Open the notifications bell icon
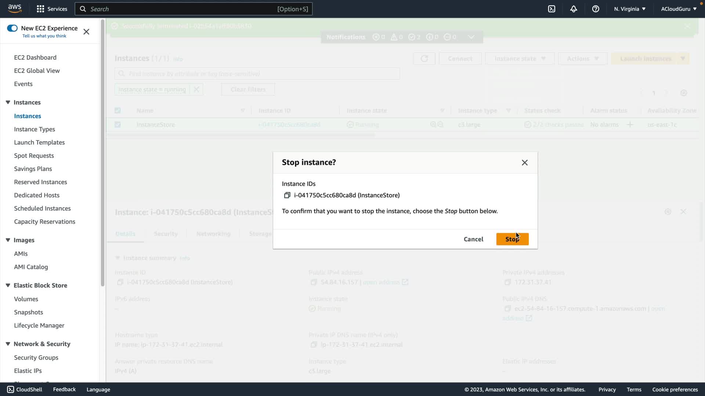The height and width of the screenshot is (396, 705). pyautogui.click(x=574, y=9)
